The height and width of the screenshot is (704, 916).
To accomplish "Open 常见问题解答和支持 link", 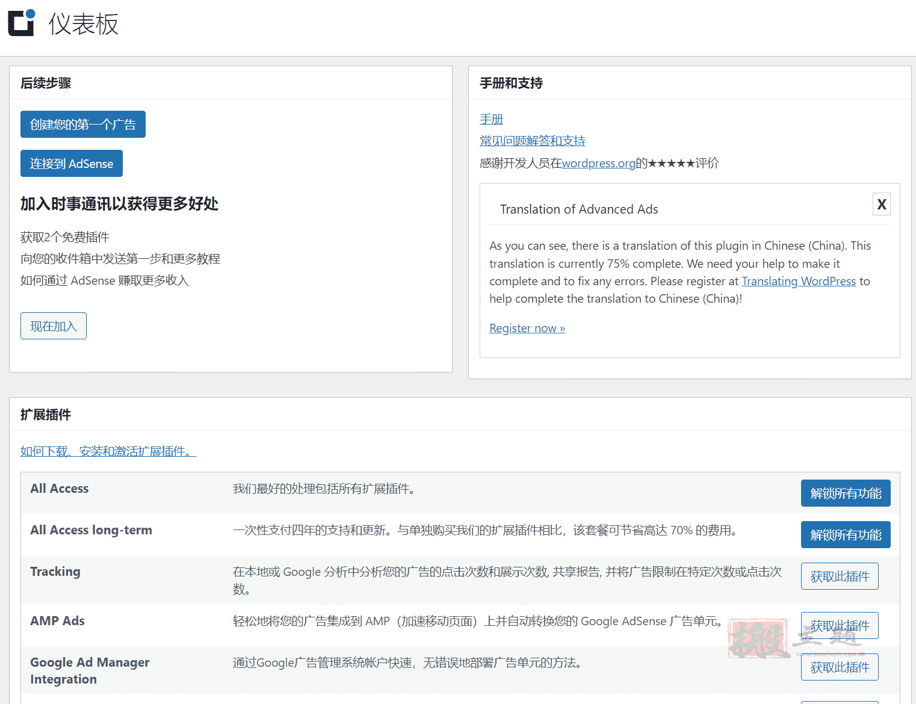I will point(533,141).
